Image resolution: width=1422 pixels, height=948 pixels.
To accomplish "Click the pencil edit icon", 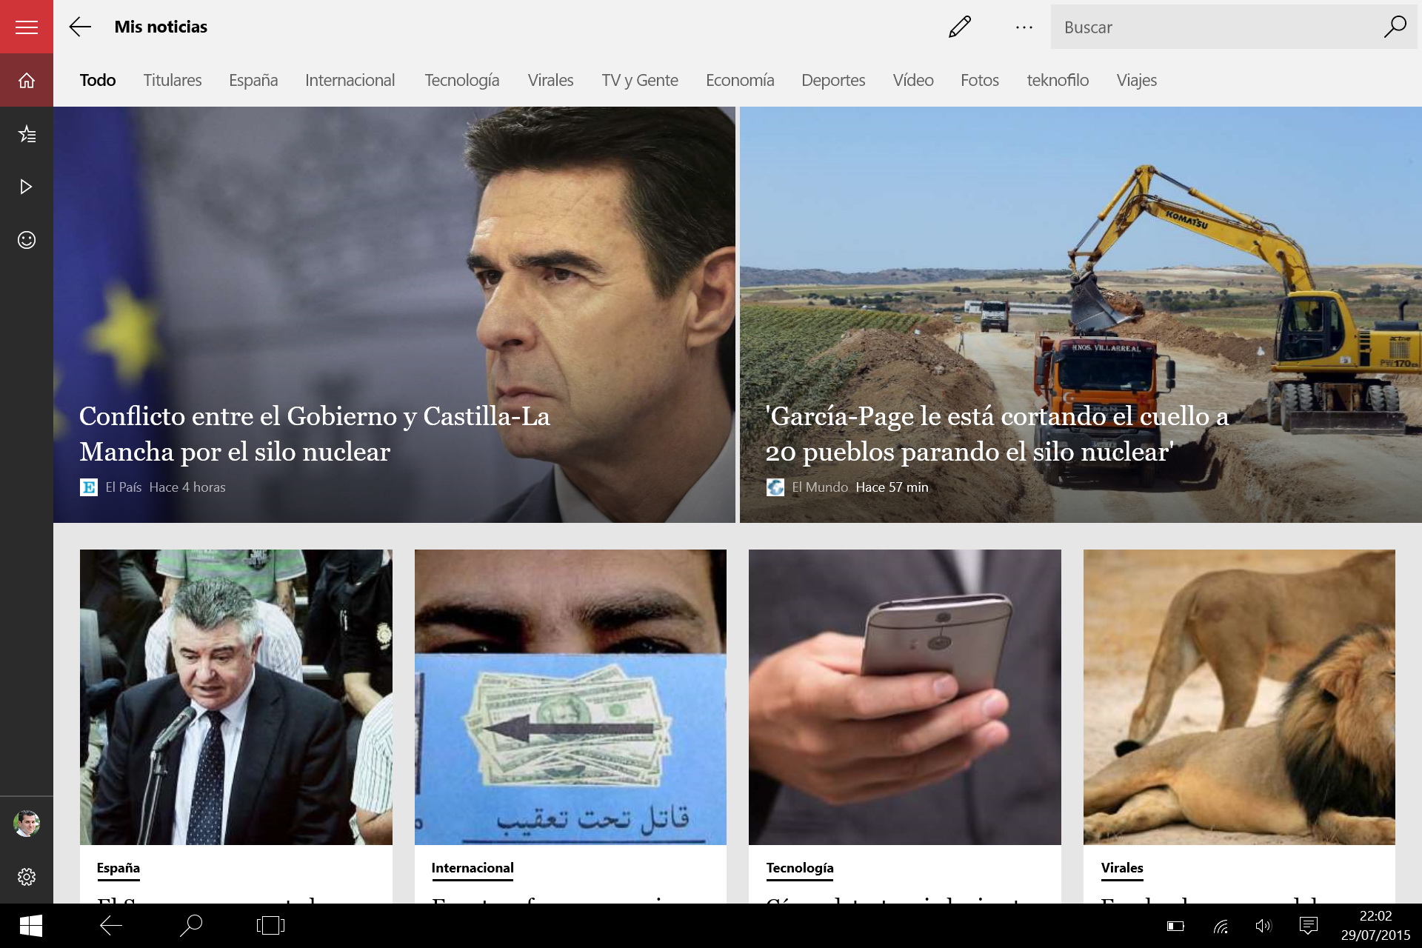I will tap(959, 27).
